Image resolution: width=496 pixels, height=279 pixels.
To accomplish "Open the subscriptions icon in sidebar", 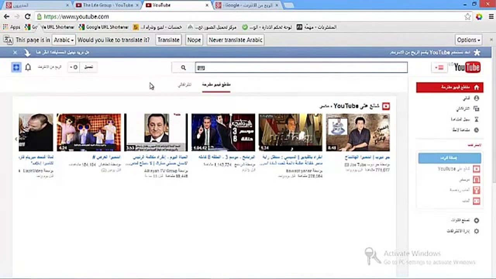I will [477, 109].
